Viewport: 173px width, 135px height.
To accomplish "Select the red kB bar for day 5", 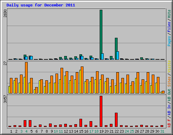I will tap(30, 124).
